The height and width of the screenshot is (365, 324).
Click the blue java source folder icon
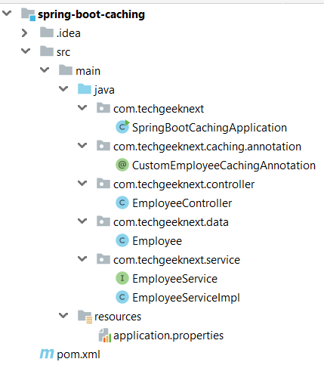pyautogui.click(x=85, y=89)
